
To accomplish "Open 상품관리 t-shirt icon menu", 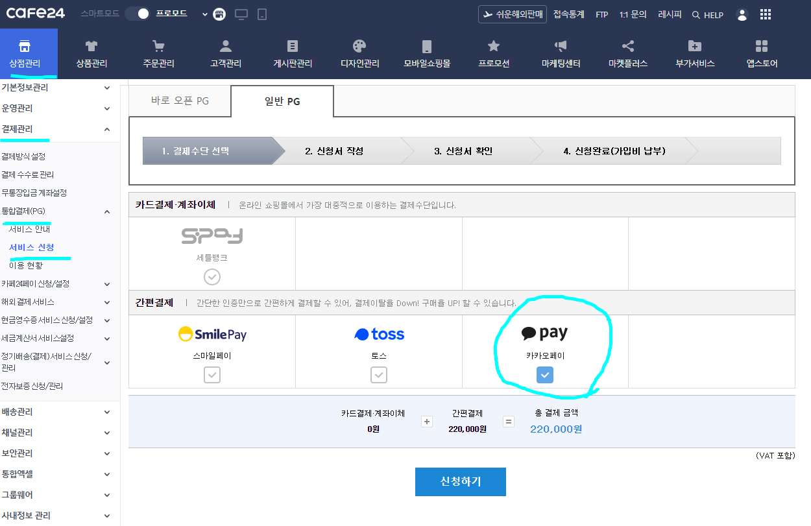I will 91,53.
